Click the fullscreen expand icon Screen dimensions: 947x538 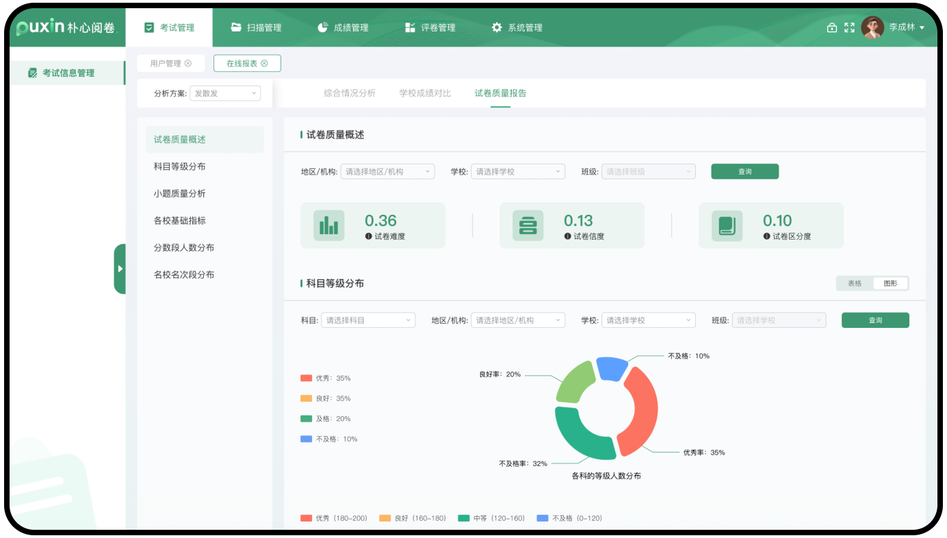click(849, 27)
